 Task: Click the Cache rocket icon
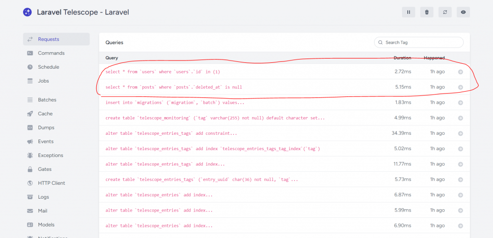30,114
